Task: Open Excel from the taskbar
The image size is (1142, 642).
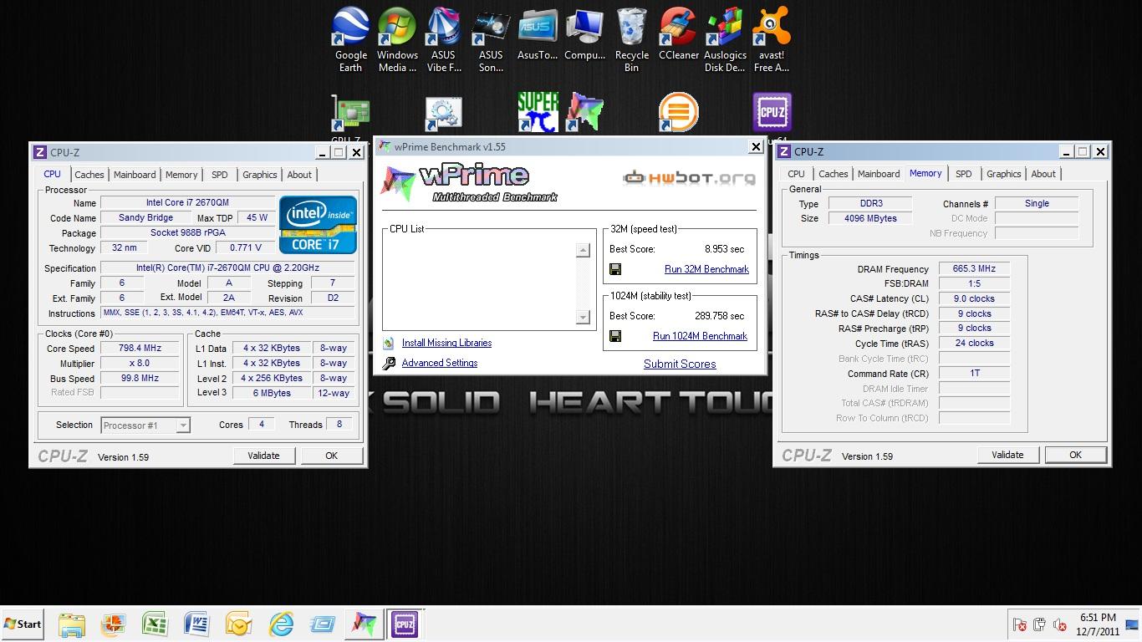Action: coord(155,624)
